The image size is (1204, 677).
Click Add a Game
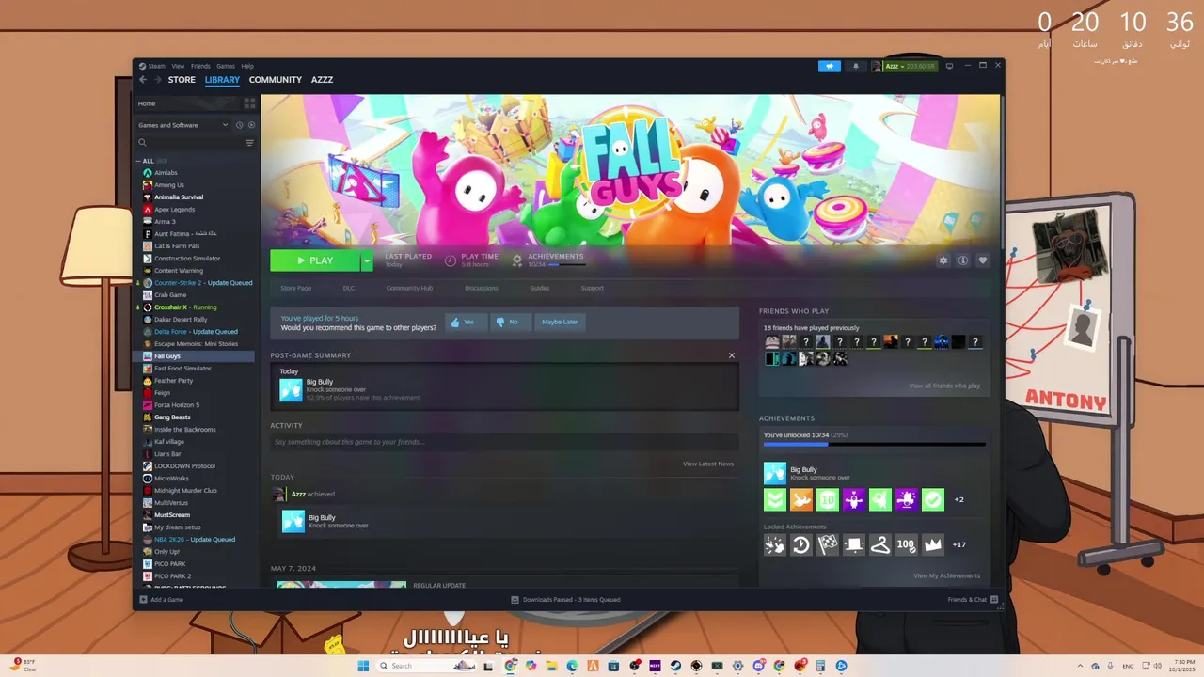pyautogui.click(x=162, y=599)
